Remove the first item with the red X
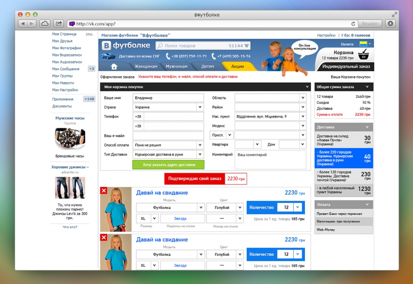The width and height of the screenshot is (413, 284). (104, 190)
